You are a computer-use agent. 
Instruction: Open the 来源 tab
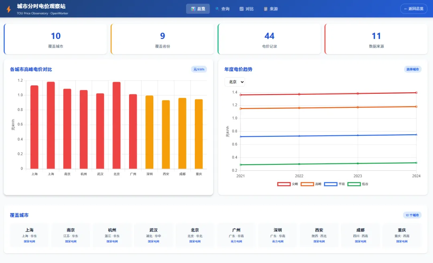(271, 9)
